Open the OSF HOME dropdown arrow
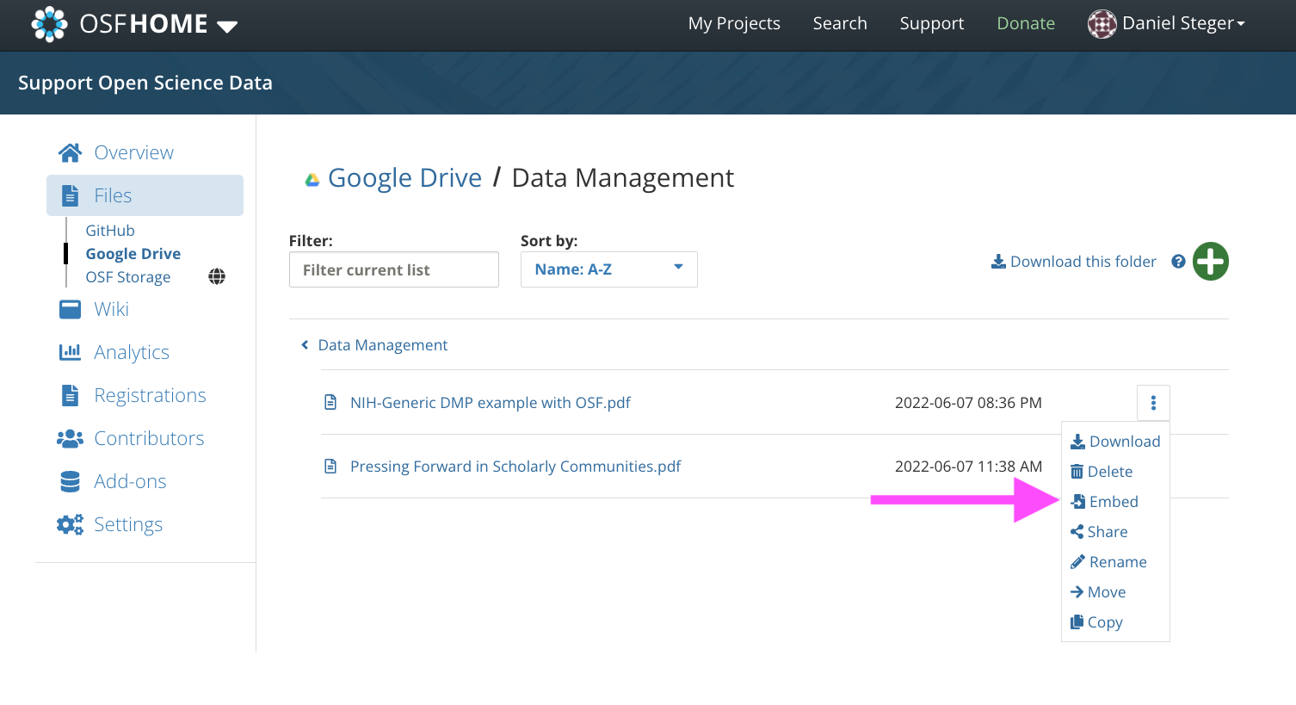This screenshot has width=1296, height=705. [227, 27]
